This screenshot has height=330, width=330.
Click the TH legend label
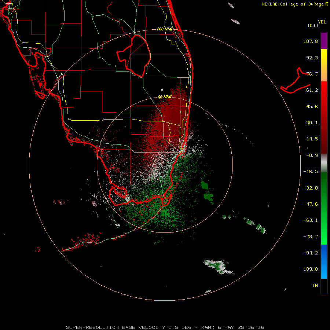tap(315, 286)
